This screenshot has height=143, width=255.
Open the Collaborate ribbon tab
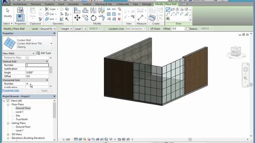click(x=122, y=4)
